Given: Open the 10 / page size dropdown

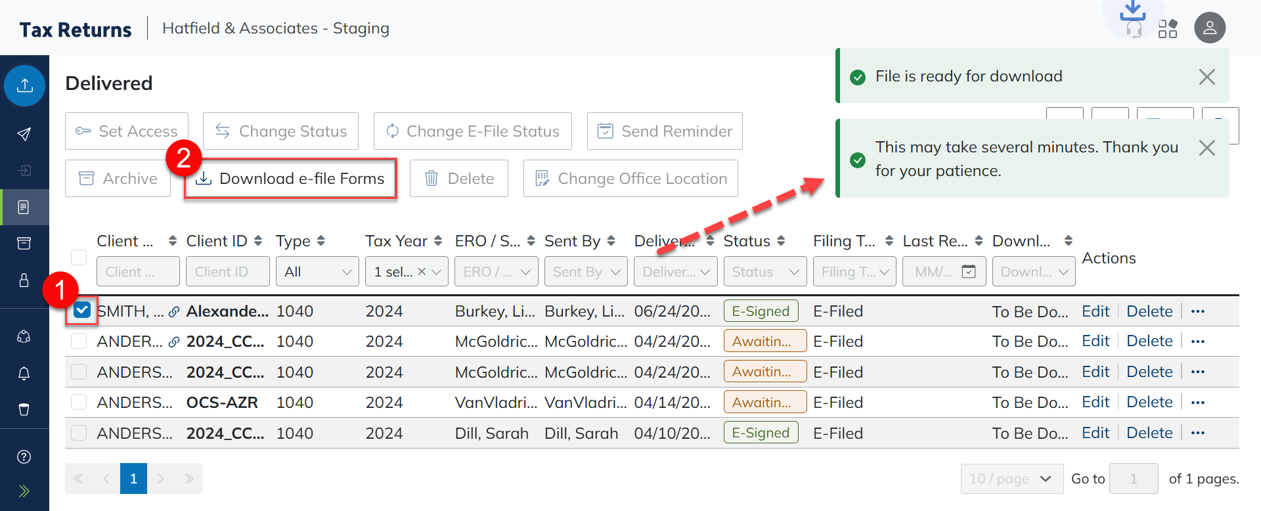Looking at the screenshot, I should tap(1011, 479).
